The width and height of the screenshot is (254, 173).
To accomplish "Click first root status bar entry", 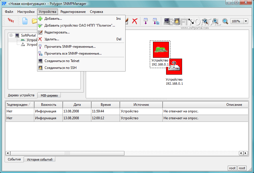I will 232,168.
